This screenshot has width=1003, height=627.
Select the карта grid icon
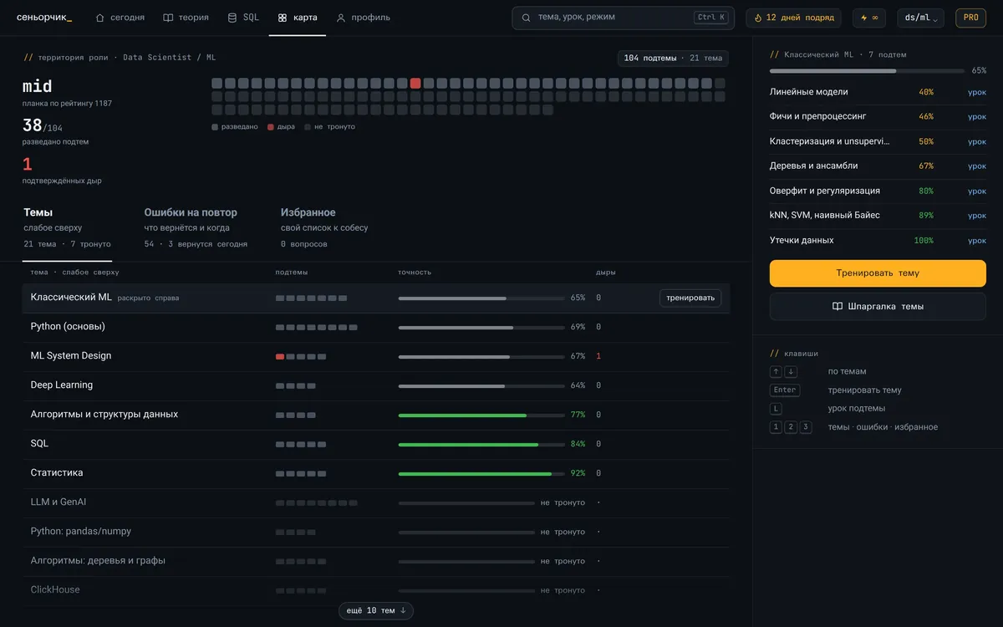pos(283,18)
